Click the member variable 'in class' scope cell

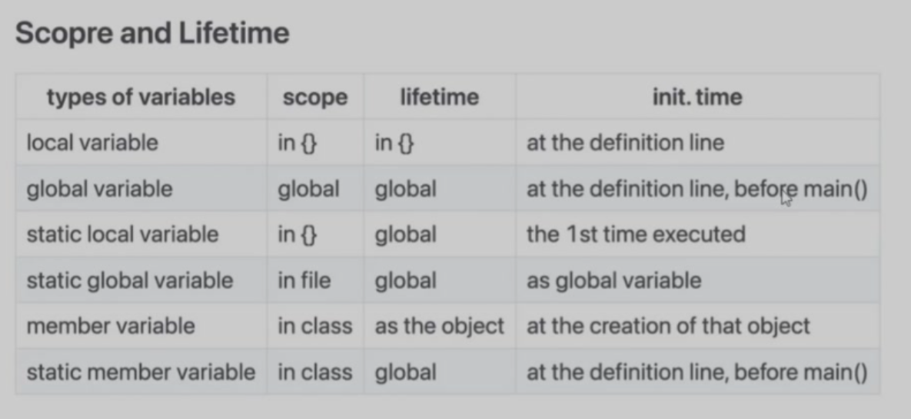[315, 325]
